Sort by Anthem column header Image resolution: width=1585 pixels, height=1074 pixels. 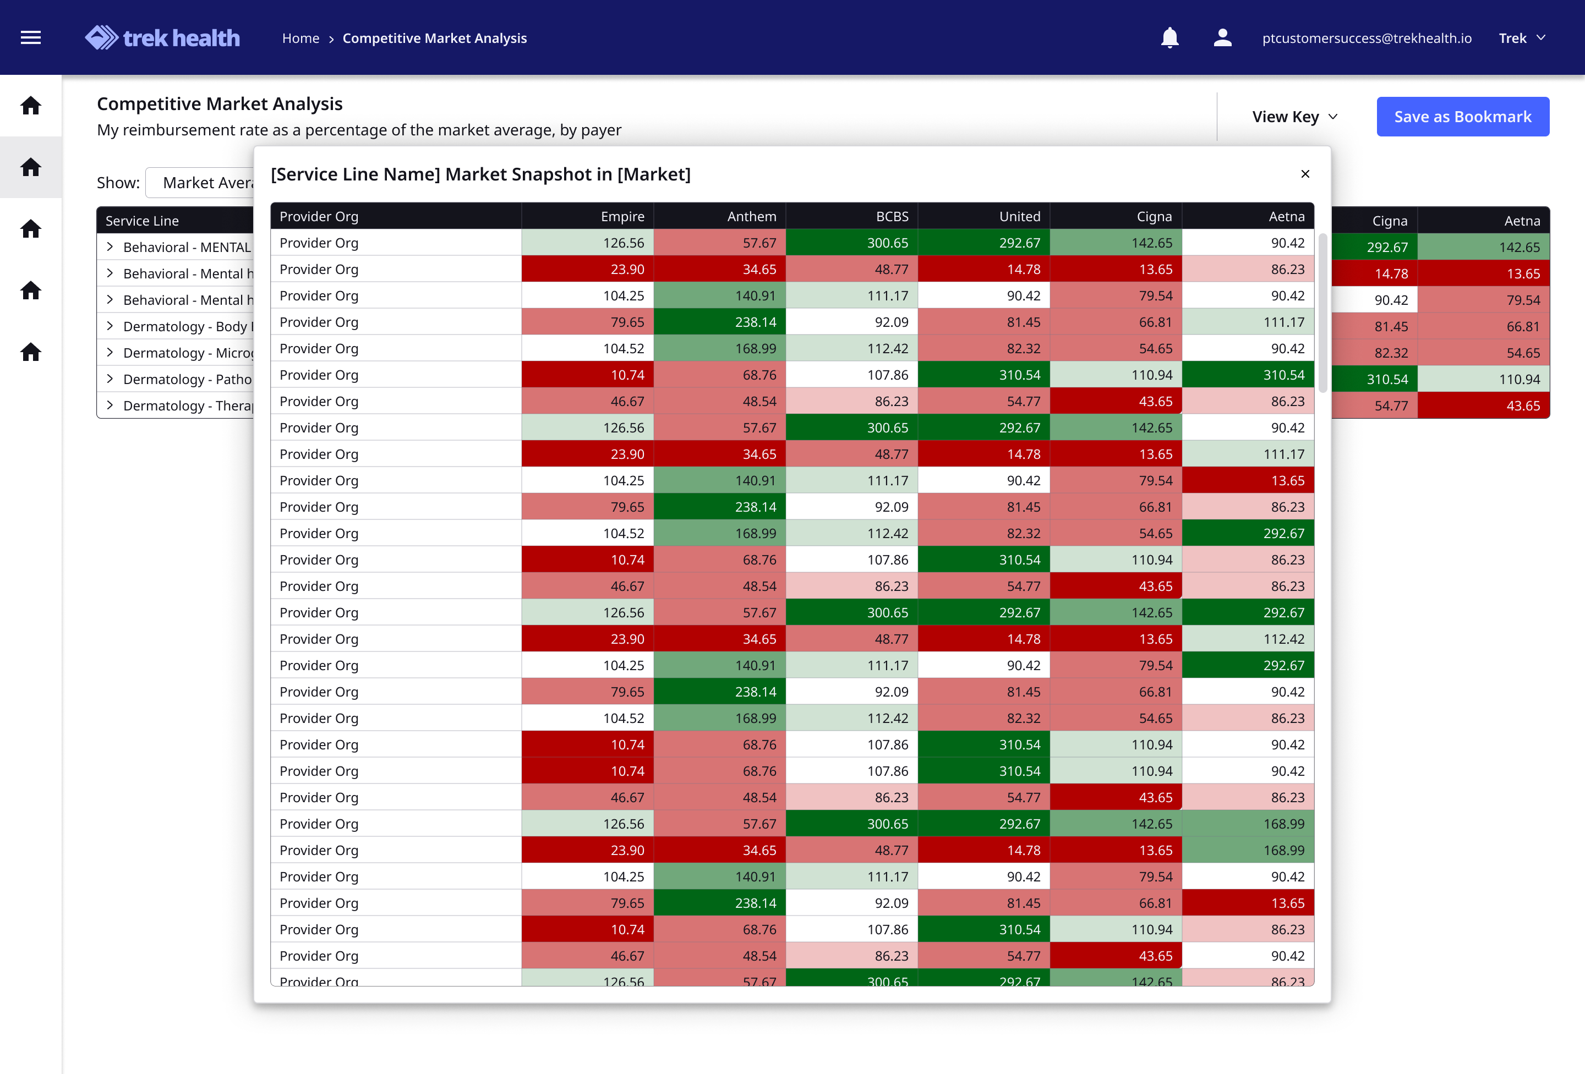coord(719,216)
